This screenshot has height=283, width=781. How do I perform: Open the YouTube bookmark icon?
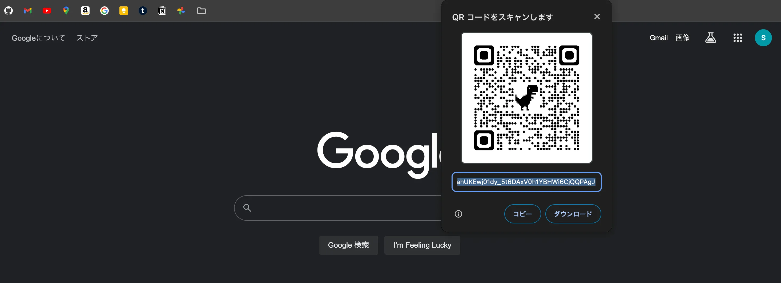point(47,11)
